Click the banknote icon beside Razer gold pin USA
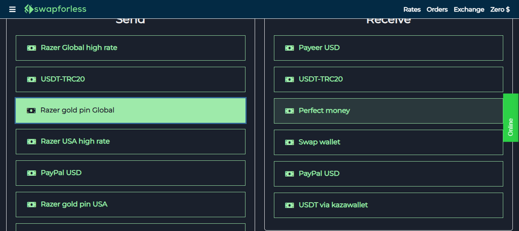Viewport: 519px width, 231px height. 31,204
